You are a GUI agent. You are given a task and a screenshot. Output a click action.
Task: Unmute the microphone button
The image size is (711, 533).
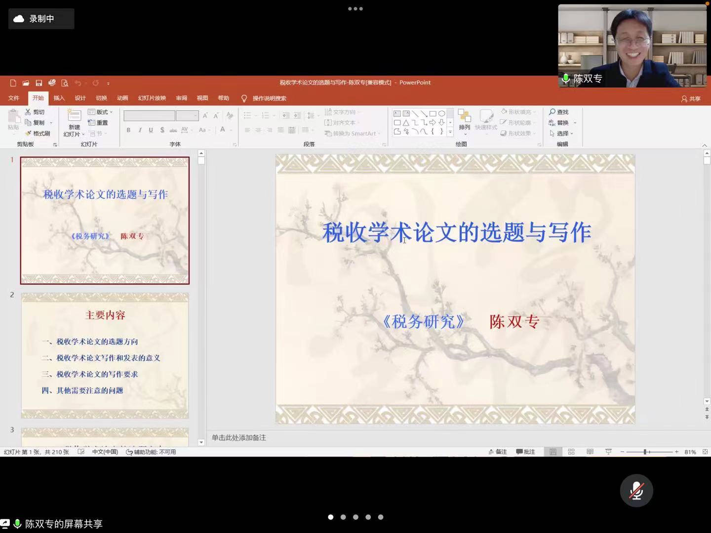(x=636, y=491)
